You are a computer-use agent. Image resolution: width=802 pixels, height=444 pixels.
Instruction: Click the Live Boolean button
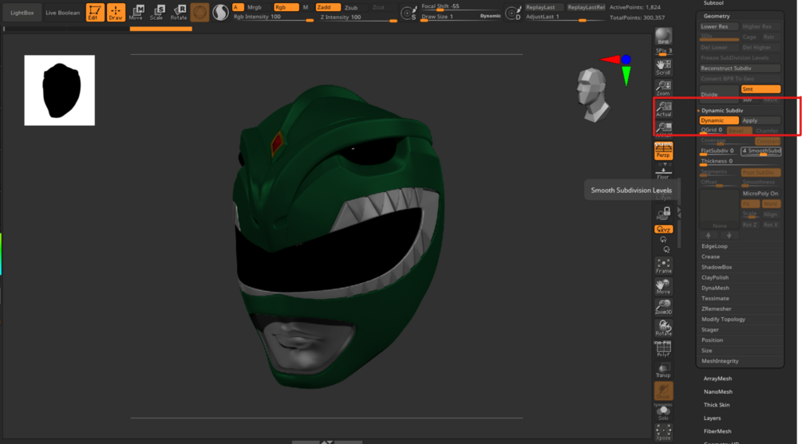[62, 13]
